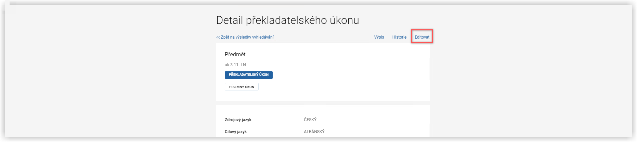This screenshot has height=142, width=637.
Task: Click the Zdrojový jazyk label
Action: pos(238,120)
